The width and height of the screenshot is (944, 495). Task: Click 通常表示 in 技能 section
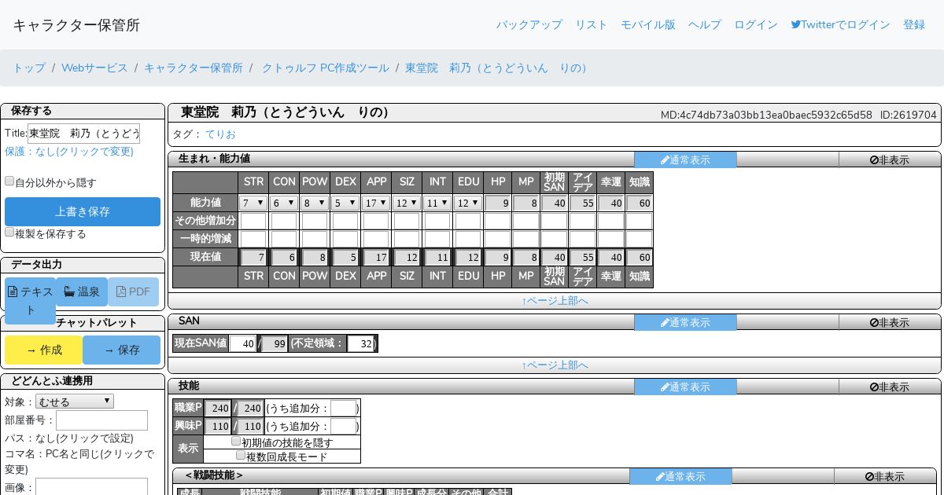tap(685, 387)
